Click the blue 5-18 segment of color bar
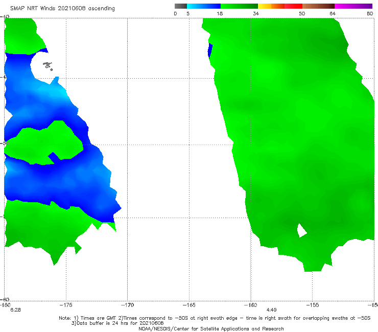Viewport: 378px width, 332px height. click(x=203, y=6)
